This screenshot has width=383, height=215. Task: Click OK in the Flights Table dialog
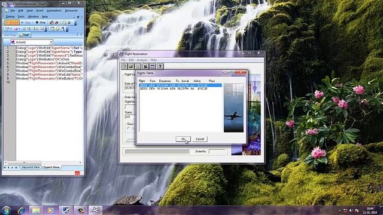click(183, 139)
